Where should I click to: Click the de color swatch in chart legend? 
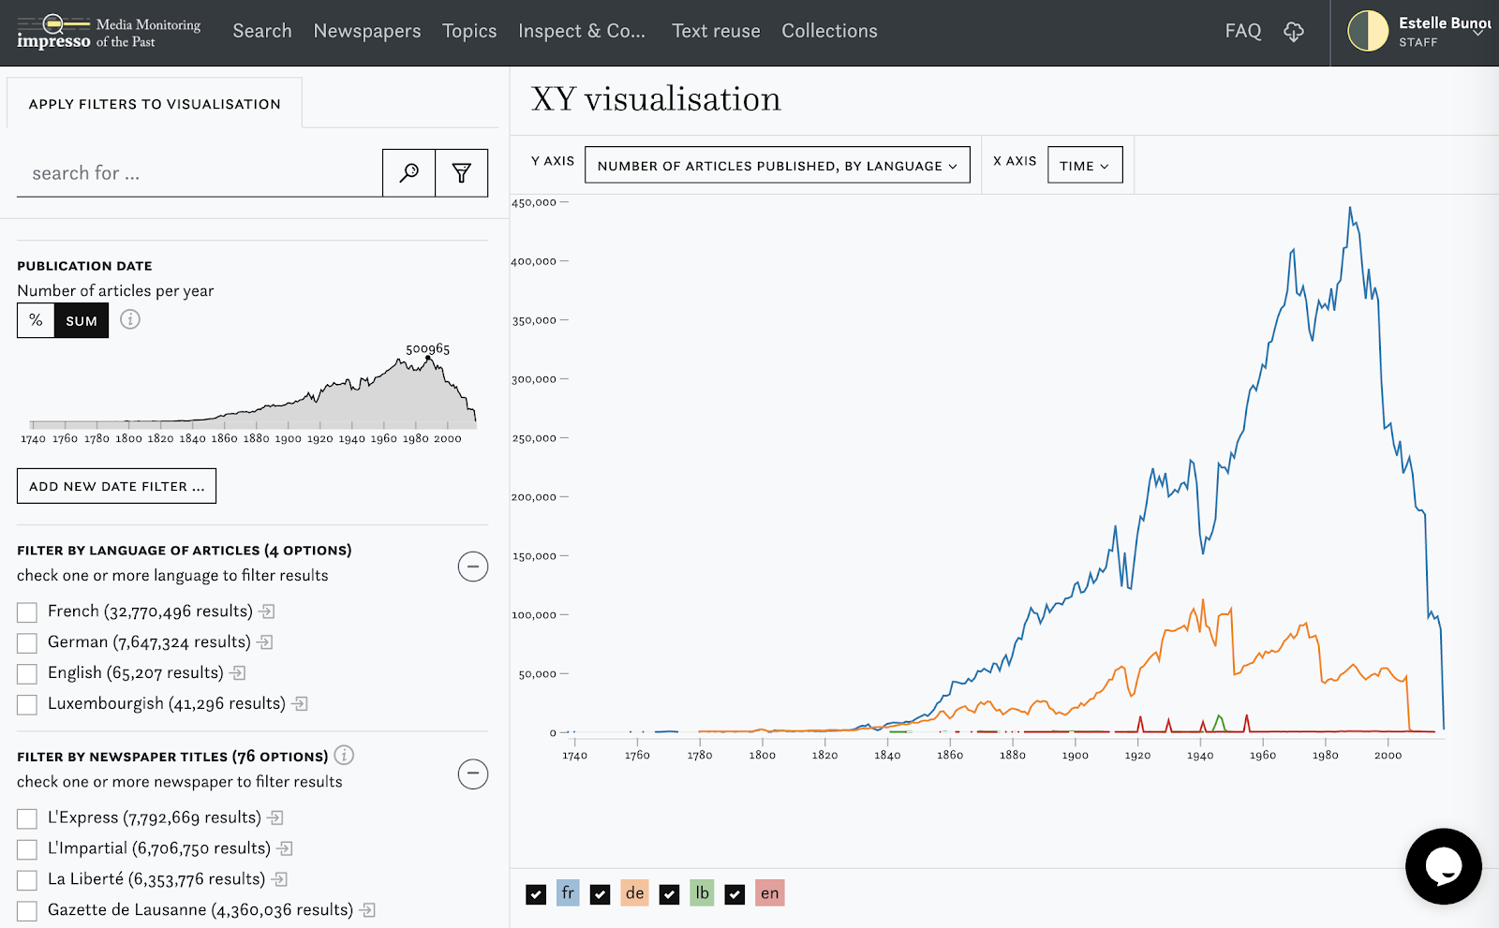click(633, 893)
